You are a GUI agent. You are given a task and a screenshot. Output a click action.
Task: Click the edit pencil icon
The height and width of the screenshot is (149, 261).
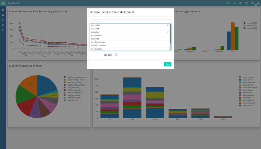coord(246,3)
